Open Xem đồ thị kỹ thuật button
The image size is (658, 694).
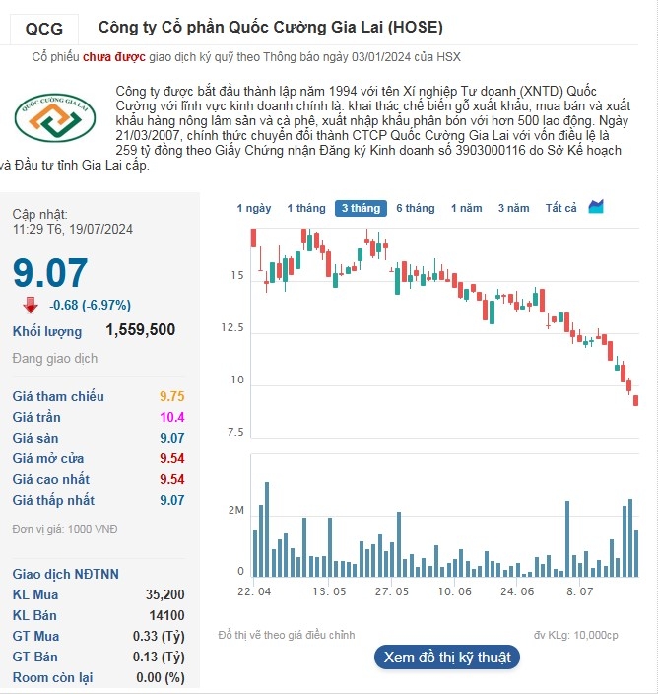pyautogui.click(x=446, y=658)
